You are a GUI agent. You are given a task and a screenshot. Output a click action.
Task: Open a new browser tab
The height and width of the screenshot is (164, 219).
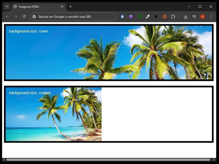(71, 7)
